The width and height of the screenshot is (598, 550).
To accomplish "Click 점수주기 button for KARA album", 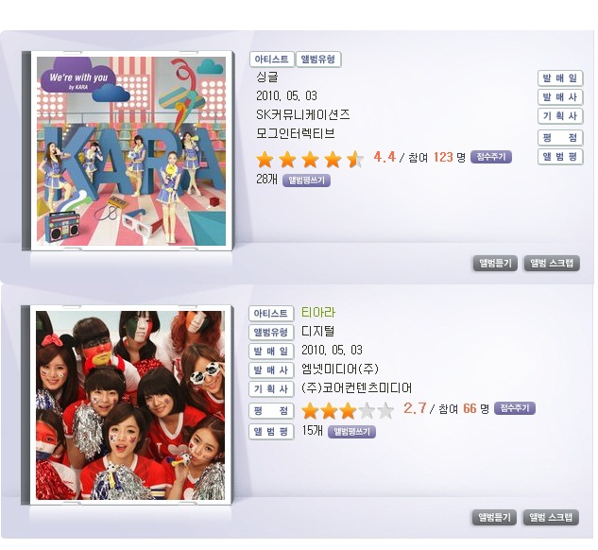I will 491,157.
